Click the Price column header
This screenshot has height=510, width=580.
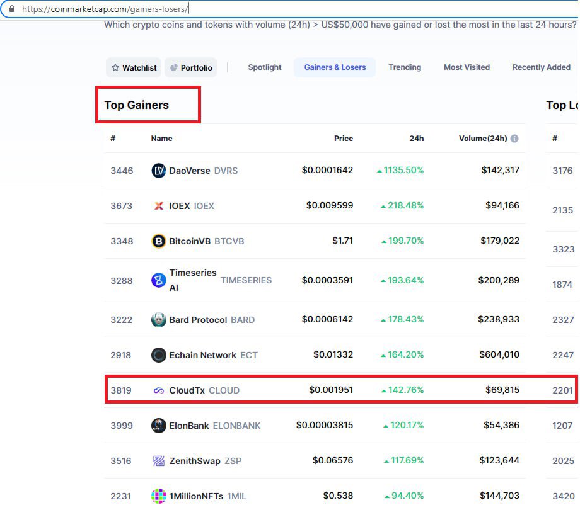tap(343, 139)
